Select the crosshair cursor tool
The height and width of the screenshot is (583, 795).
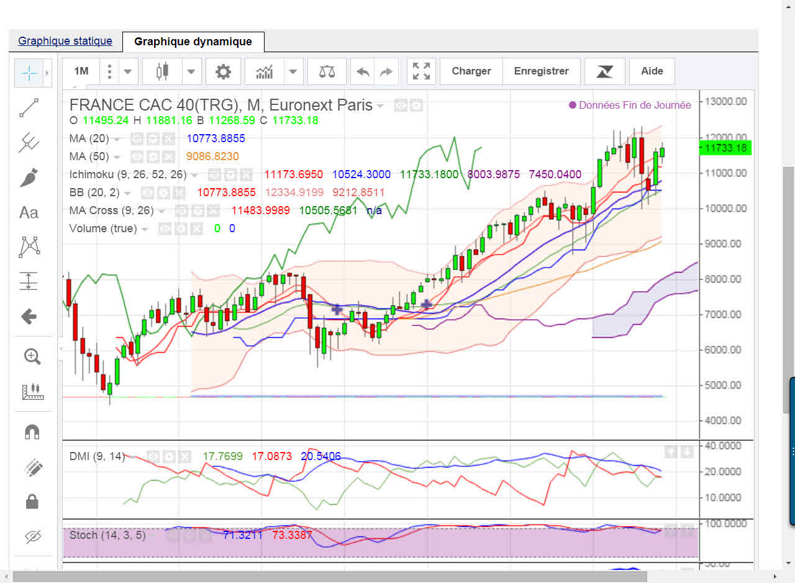click(x=29, y=73)
